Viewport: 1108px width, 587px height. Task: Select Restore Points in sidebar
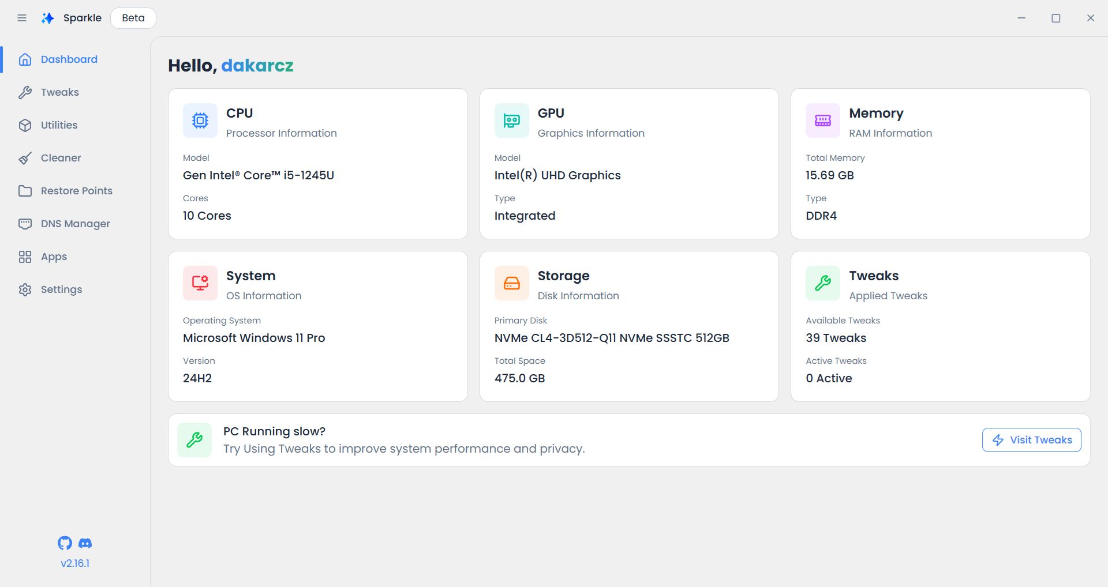(x=76, y=191)
